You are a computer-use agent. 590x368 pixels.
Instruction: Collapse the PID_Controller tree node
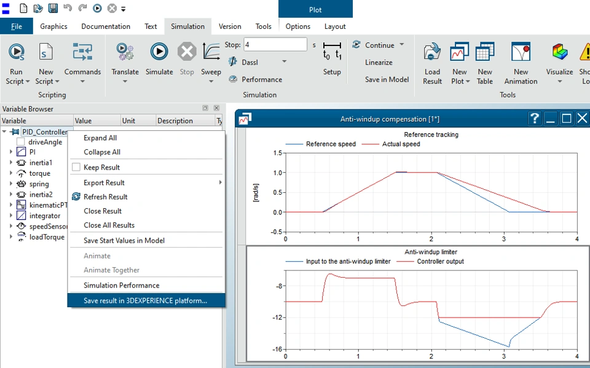[4, 131]
